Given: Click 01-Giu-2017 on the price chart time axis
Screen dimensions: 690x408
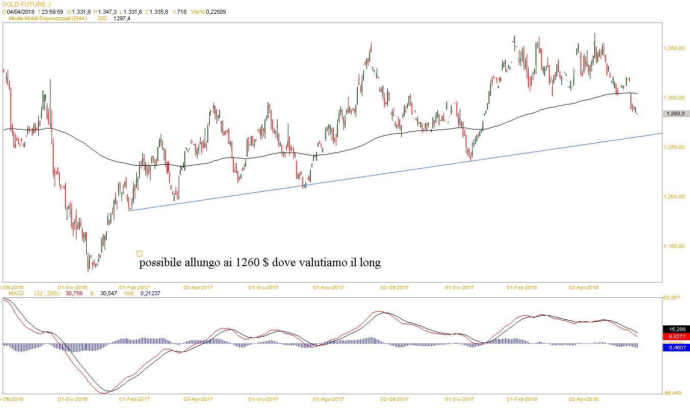Looking at the screenshot, I should (263, 287).
